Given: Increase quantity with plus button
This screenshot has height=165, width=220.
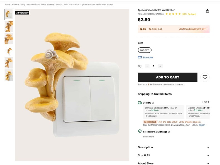Looking at the screenshot, I should pyautogui.click(x=160, y=66).
